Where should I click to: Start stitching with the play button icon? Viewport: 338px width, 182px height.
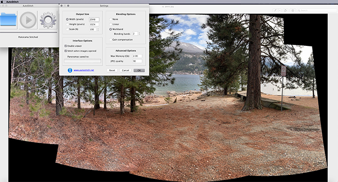(x=28, y=20)
